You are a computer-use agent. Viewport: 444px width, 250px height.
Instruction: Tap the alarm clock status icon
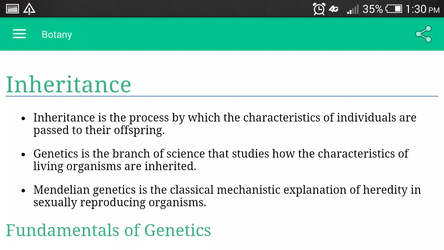(319, 9)
